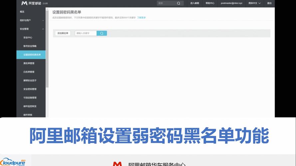Open 可信设备管理 in the sidebar
Screen dimensions: 296x166
(30, 98)
